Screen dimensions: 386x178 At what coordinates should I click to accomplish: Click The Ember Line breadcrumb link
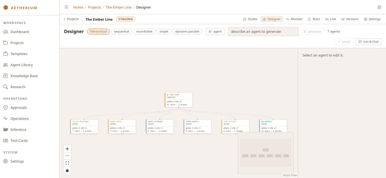click(x=119, y=7)
